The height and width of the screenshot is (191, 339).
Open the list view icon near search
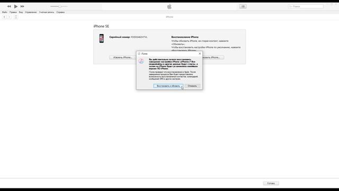tap(243, 6)
